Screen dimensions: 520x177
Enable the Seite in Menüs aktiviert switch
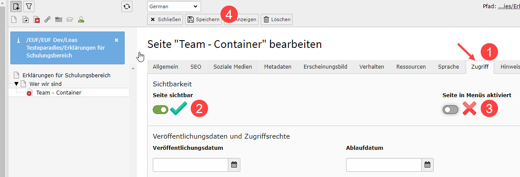[x=451, y=110]
